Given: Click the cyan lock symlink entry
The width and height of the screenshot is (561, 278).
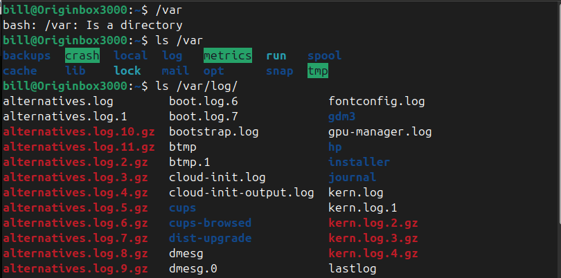Looking at the screenshot, I should pyautogui.click(x=127, y=71).
